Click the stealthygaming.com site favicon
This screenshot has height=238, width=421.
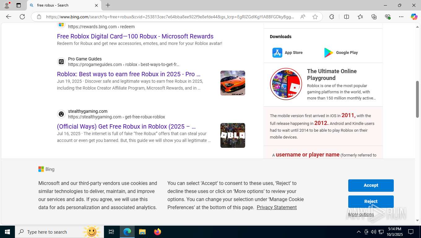coord(61,114)
